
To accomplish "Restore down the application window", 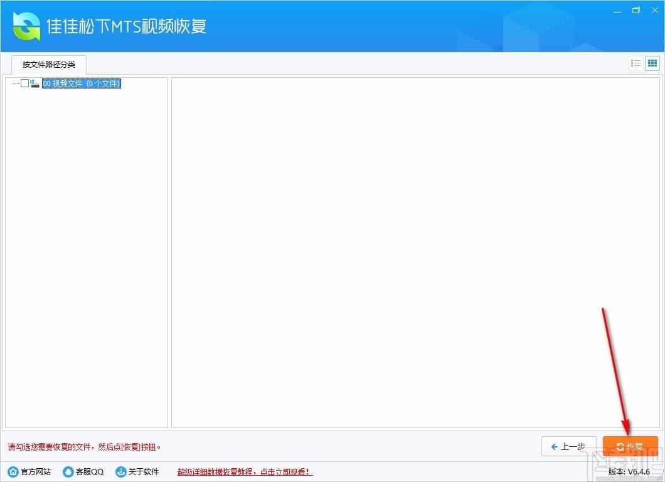I will tap(636, 11).
